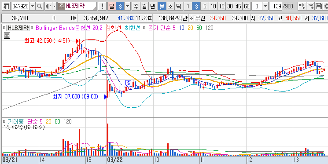Click the interval value field showing 3
The image size is (328, 164).
click(257, 6)
